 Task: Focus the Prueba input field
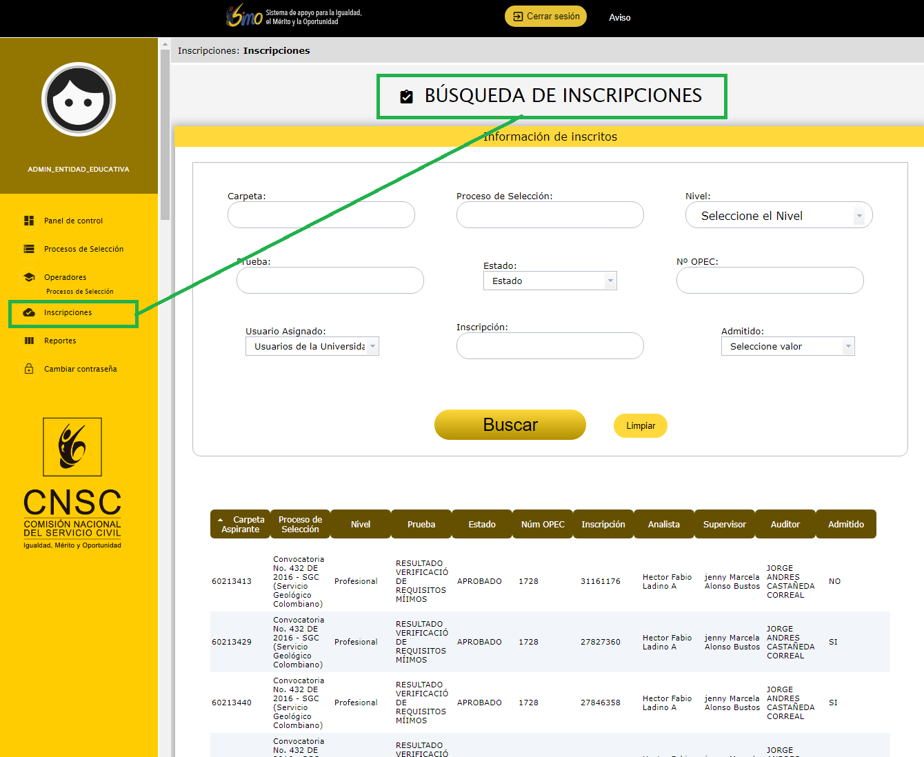(x=330, y=280)
